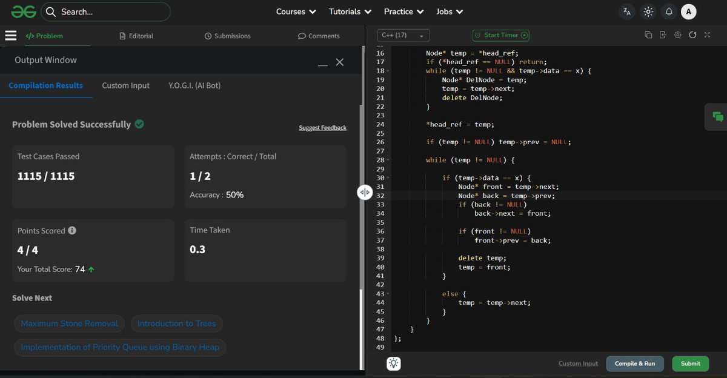Click the points scored info icon
The width and height of the screenshot is (727, 378).
72,231
